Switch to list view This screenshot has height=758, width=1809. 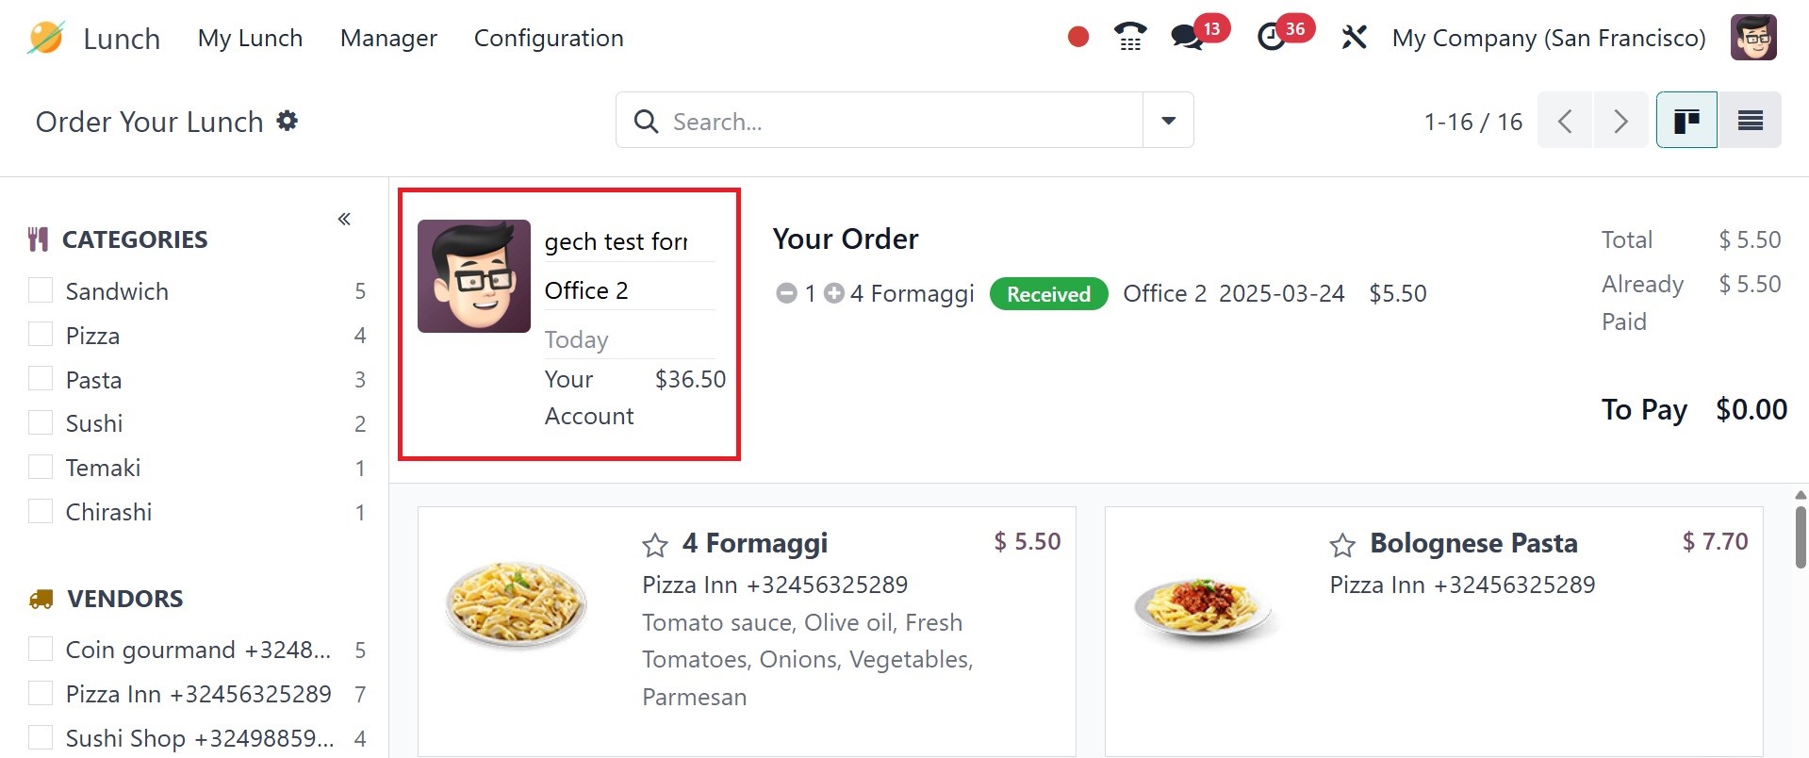(x=1750, y=121)
